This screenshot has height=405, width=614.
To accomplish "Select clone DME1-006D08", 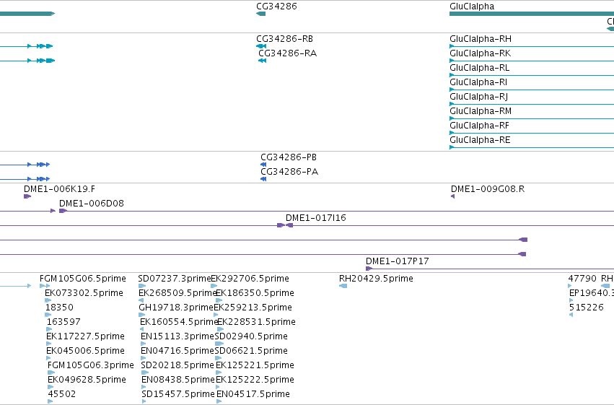I will point(92,204).
